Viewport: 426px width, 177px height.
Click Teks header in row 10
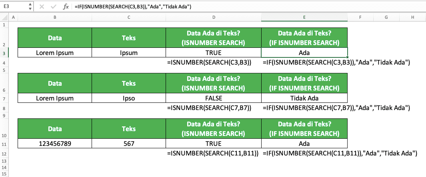[x=129, y=129]
